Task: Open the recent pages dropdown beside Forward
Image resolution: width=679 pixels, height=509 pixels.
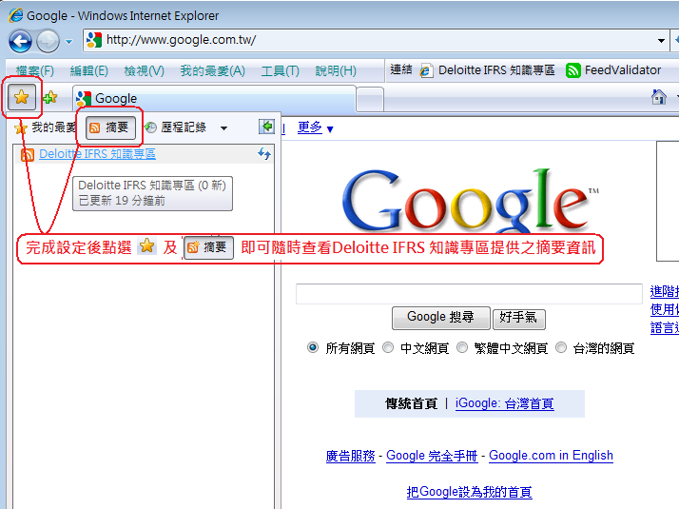Action: tap(68, 42)
